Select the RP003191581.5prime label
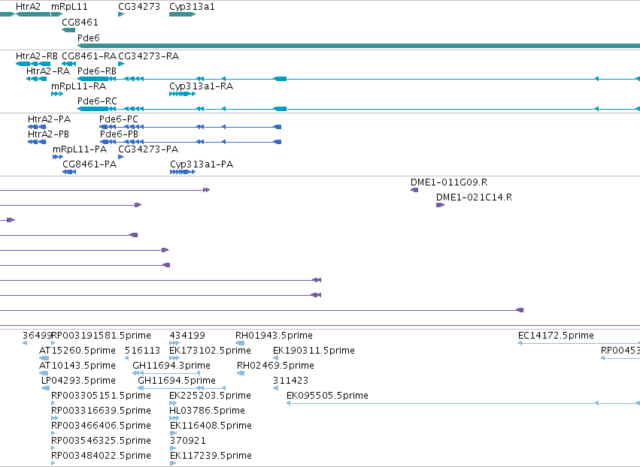Viewport: 640px width, 467px height. pyautogui.click(x=102, y=336)
